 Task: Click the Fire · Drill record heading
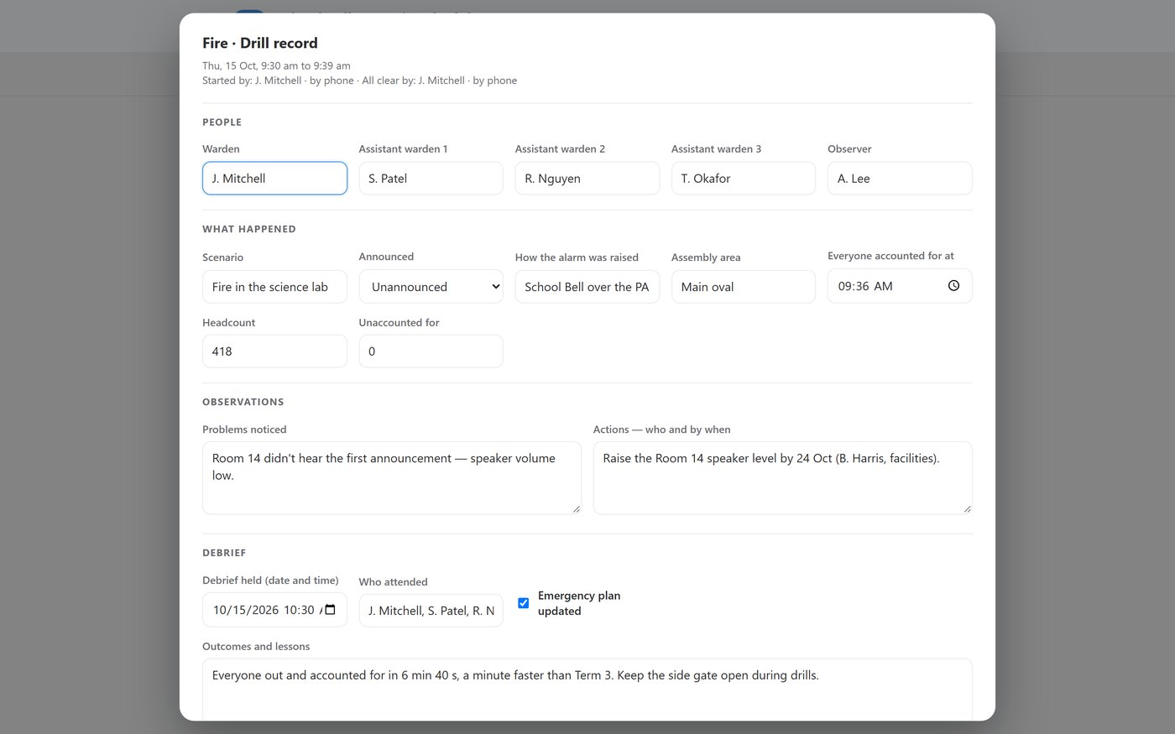(x=260, y=43)
